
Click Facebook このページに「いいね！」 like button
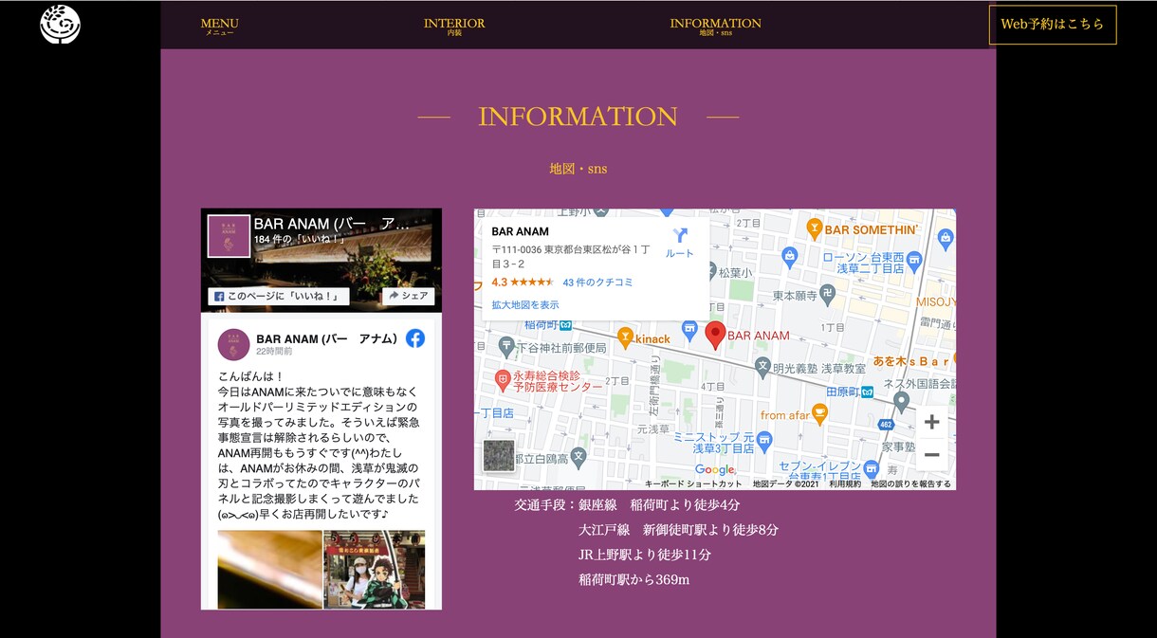click(279, 296)
